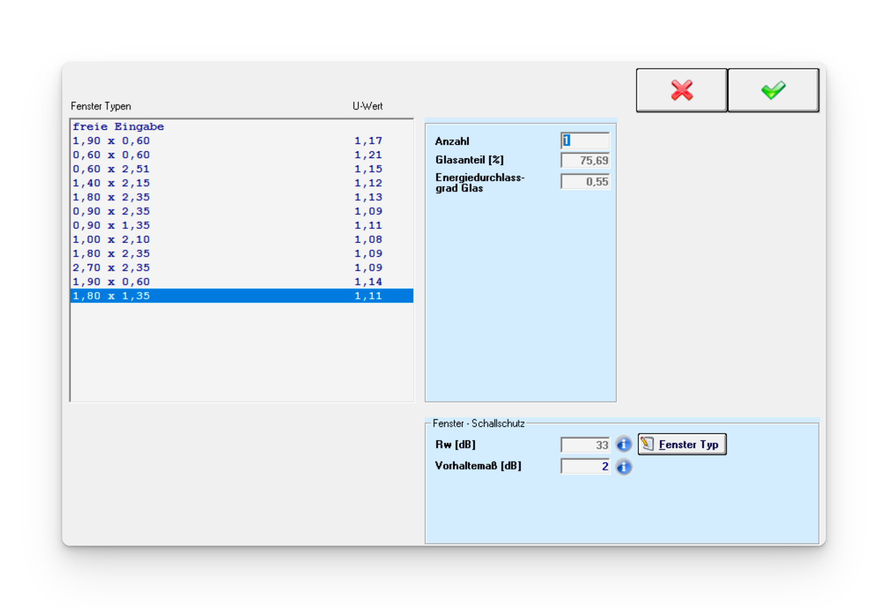Click the Rw [dB] value field
888x608 pixels.
[x=585, y=445]
